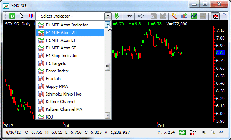The image size is (231, 140).
Task: Click the SGX.SG -Daily chart label
Action: point(18,24)
